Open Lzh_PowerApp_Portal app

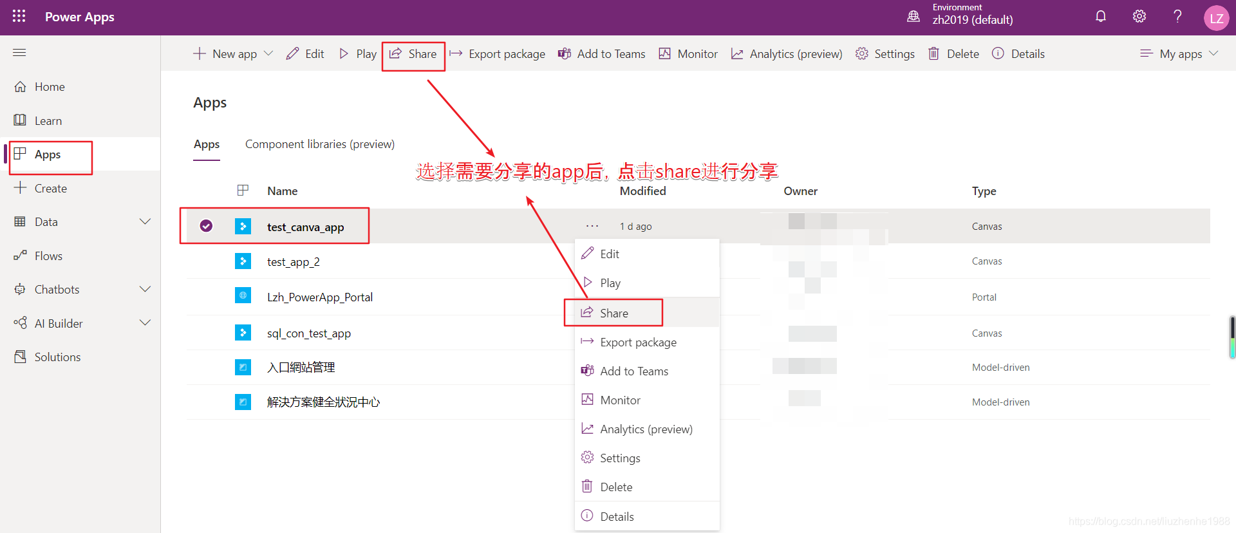pyautogui.click(x=320, y=297)
